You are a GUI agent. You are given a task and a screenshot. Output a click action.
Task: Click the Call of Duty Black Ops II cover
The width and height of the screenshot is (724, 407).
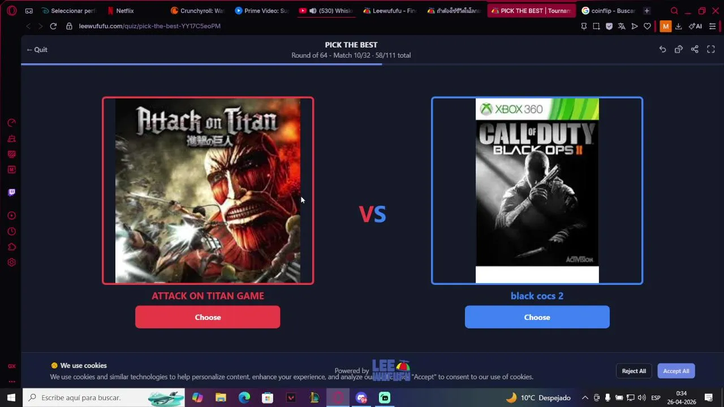pyautogui.click(x=537, y=190)
